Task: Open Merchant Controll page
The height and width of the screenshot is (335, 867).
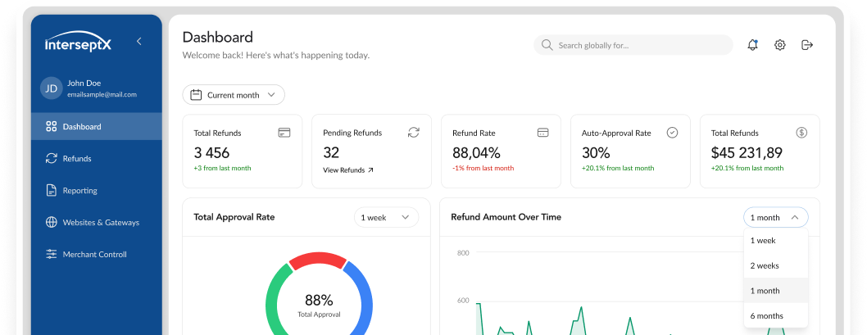Action: tap(96, 254)
